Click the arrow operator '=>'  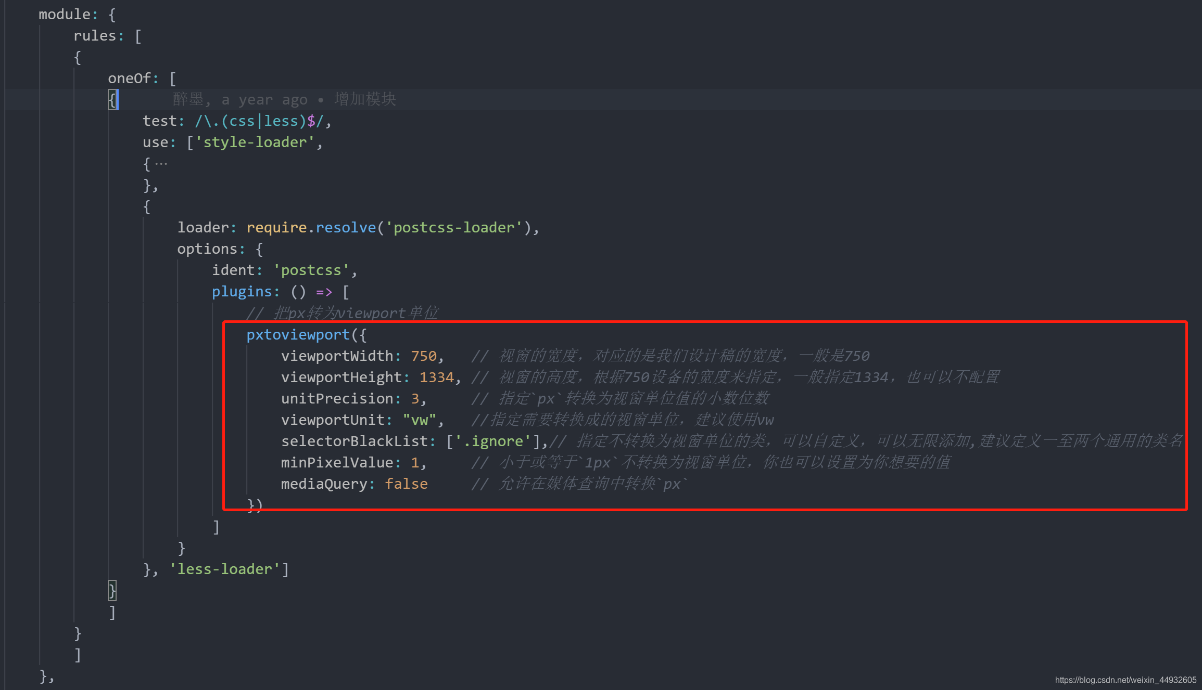tap(324, 292)
